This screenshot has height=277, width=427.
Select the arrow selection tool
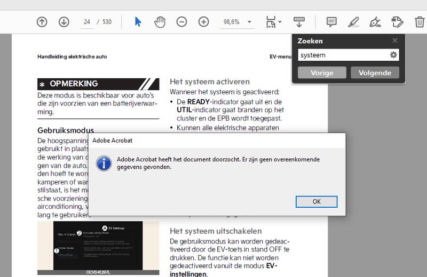tap(138, 22)
